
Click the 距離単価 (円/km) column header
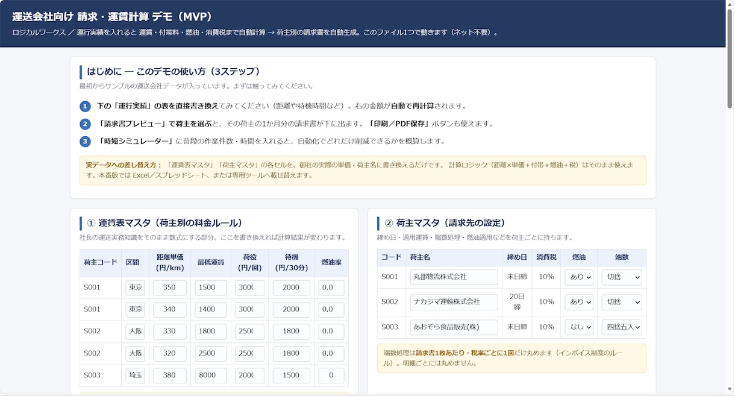[170, 263]
